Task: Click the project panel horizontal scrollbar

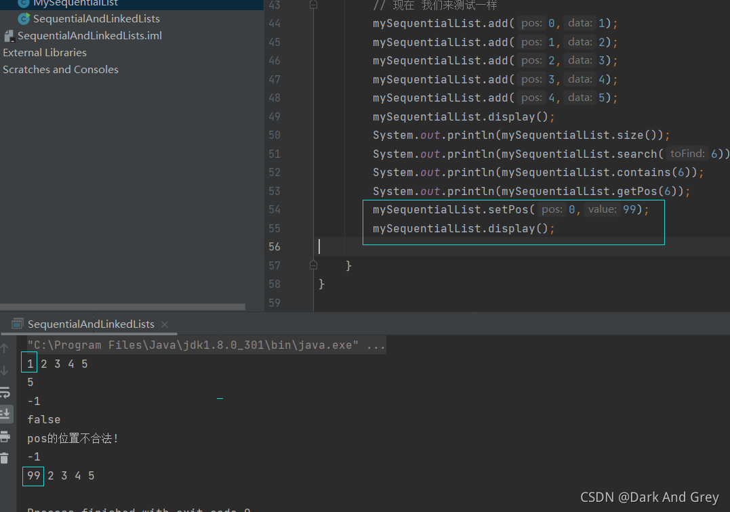Action: point(123,307)
